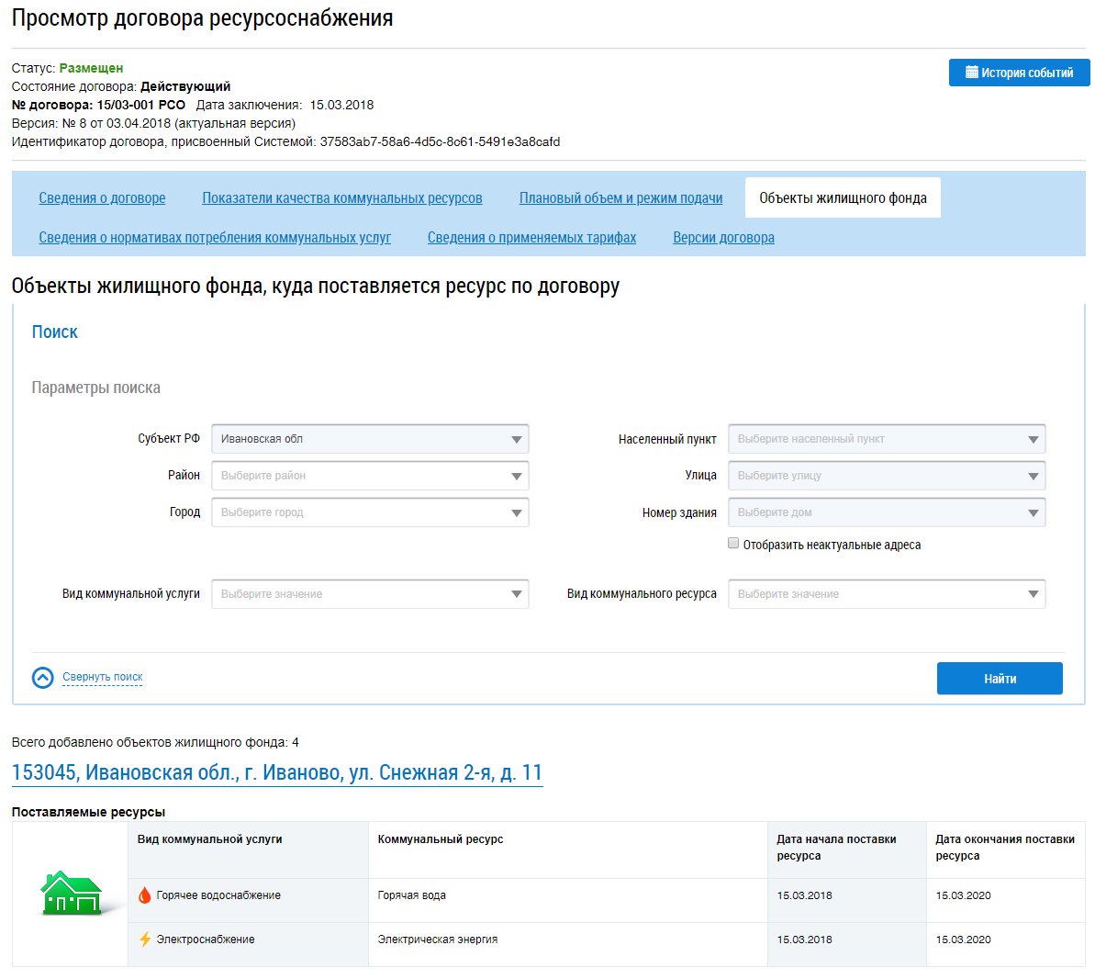1095x979 pixels.
Task: Open the Версии договора tab
Action: 723,238
